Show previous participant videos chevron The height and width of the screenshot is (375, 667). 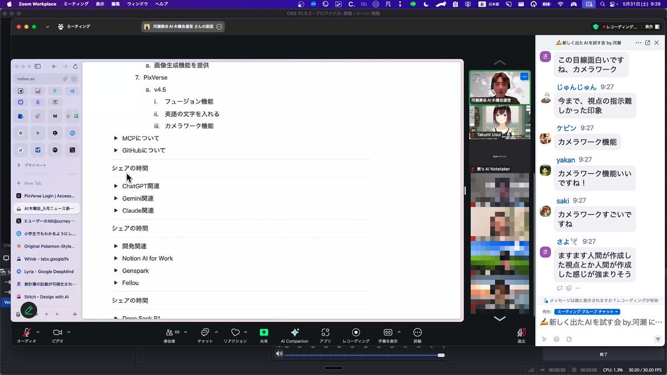(x=500, y=62)
